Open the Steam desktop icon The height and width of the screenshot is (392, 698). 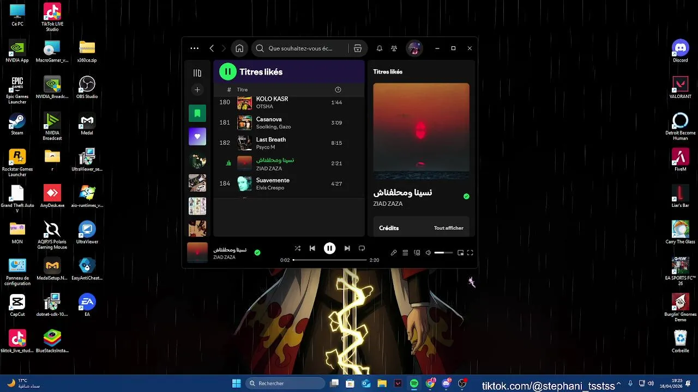[x=17, y=124]
